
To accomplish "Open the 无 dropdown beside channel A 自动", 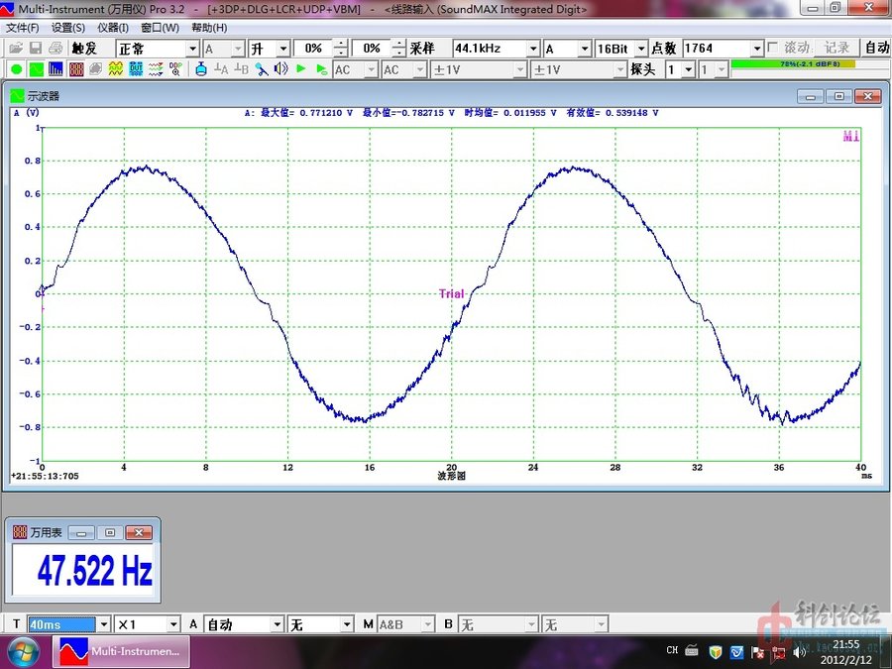I will coord(347,624).
